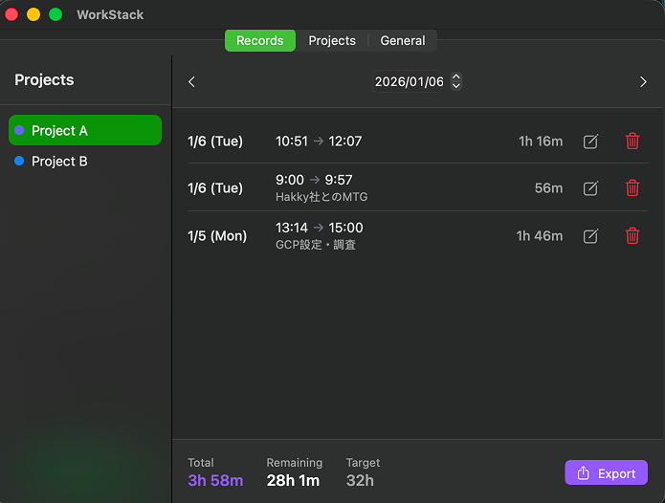Select Project A in sidebar

coord(85,130)
